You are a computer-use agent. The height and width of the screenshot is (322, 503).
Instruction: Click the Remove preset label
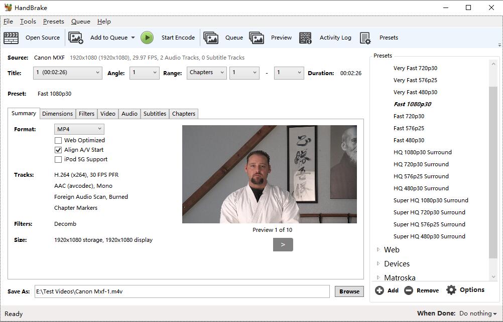pyautogui.click(x=428, y=290)
